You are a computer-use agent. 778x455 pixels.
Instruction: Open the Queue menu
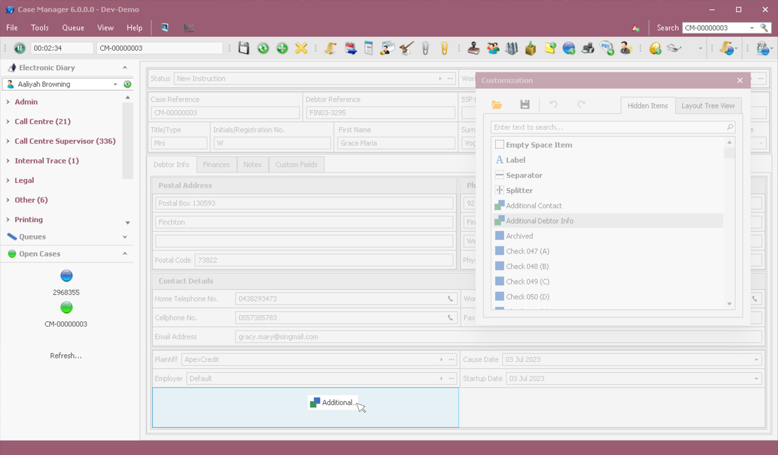(73, 27)
